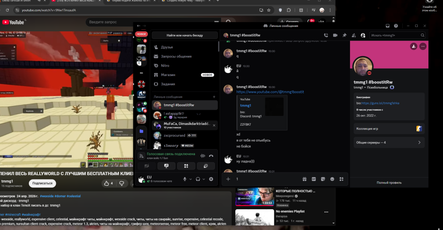Dislike the YouTube video

click(x=122, y=184)
